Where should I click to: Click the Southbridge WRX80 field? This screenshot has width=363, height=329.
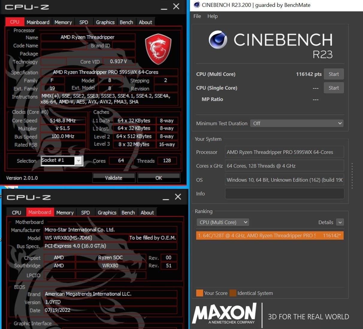pyautogui.click(x=111, y=266)
